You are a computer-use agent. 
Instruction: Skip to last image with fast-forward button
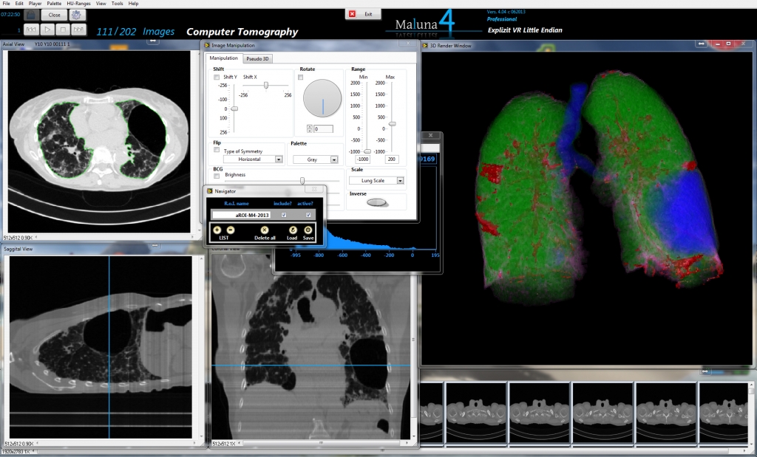(78, 30)
